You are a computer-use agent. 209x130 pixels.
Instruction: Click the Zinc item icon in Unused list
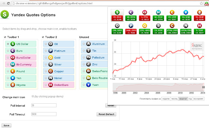(88, 64)
